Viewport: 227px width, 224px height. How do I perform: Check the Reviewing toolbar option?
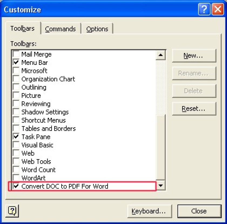tap(16, 104)
